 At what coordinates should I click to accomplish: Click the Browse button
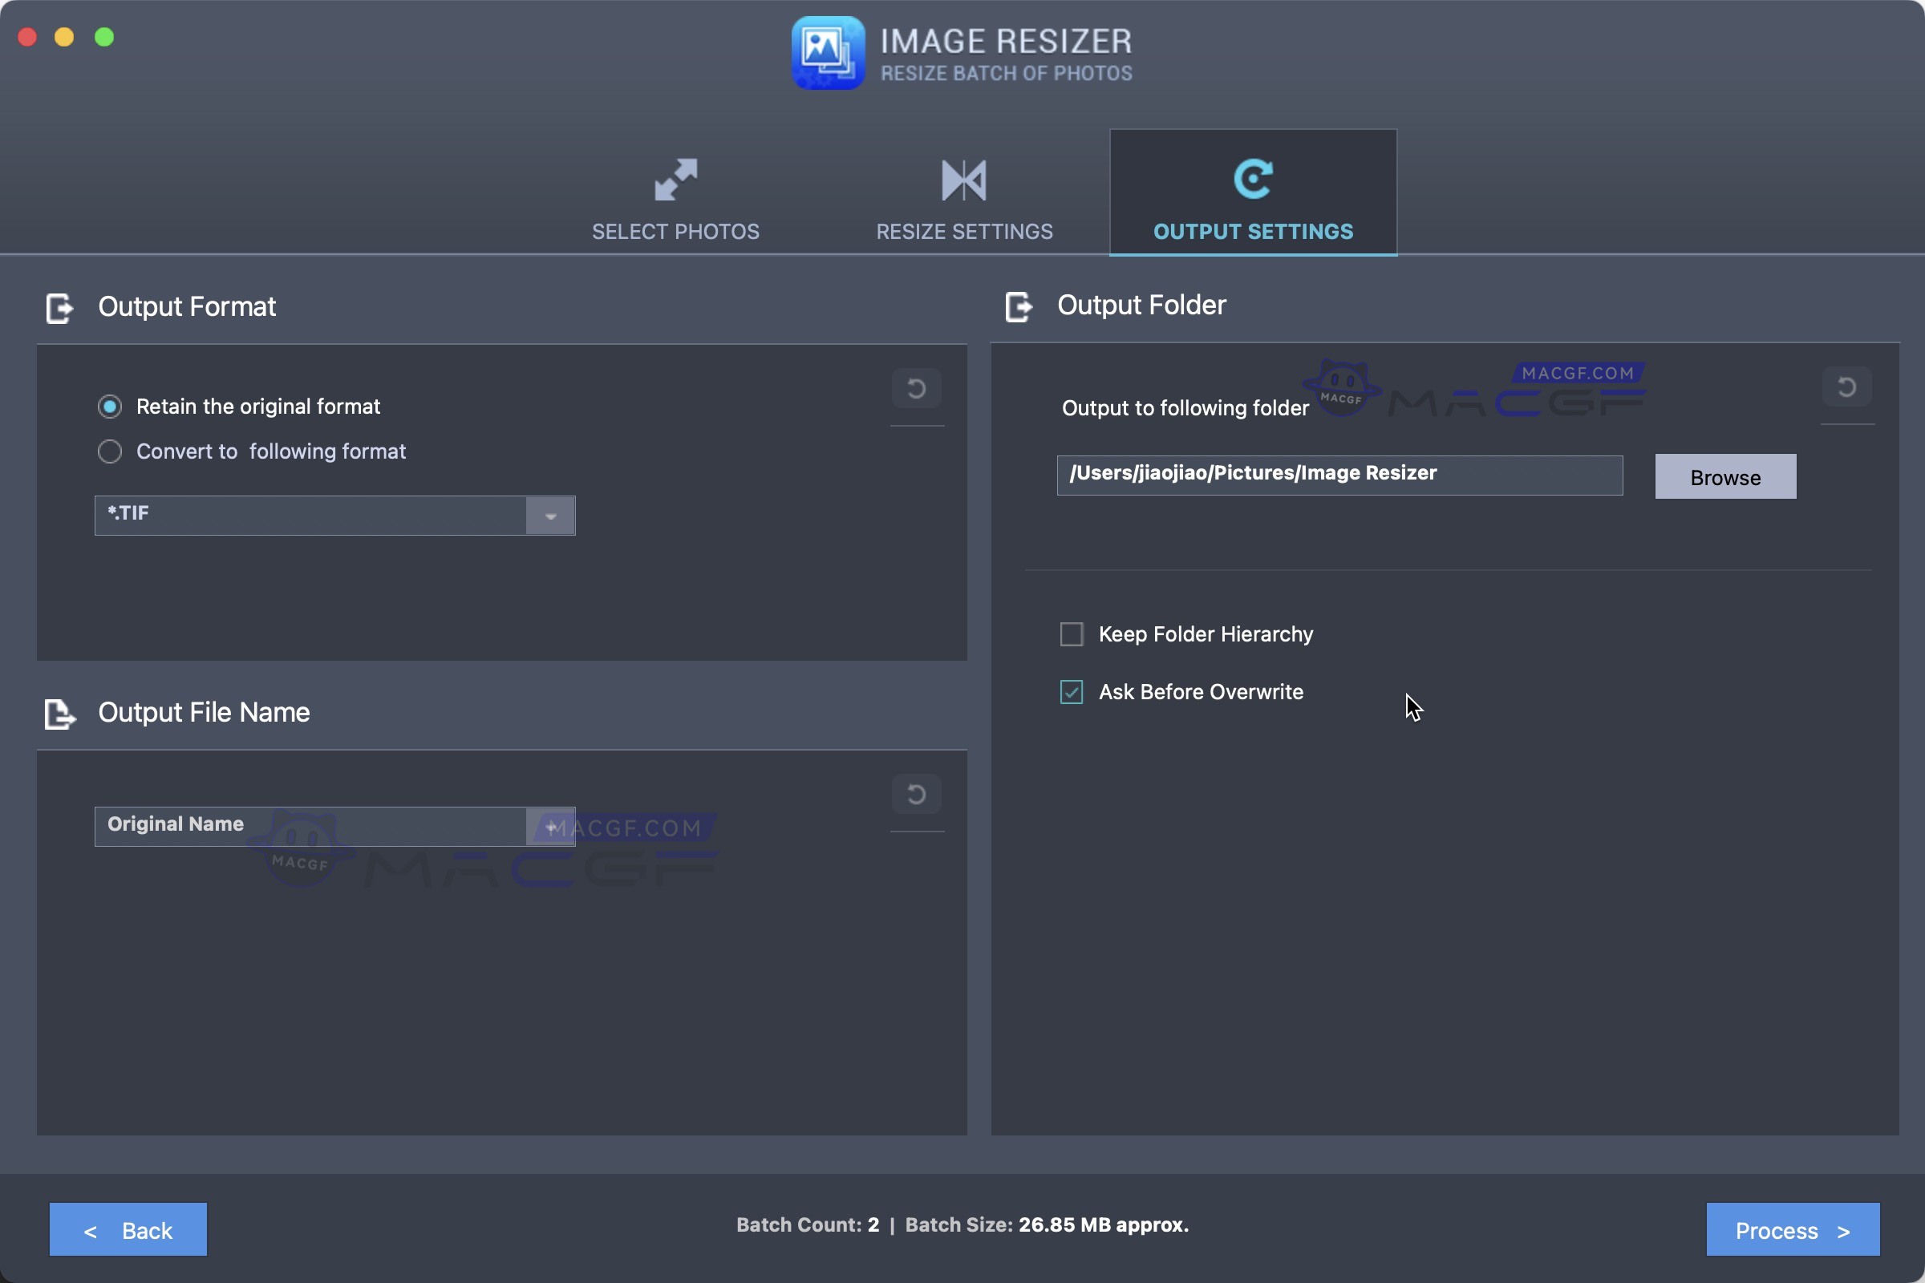(x=1724, y=476)
